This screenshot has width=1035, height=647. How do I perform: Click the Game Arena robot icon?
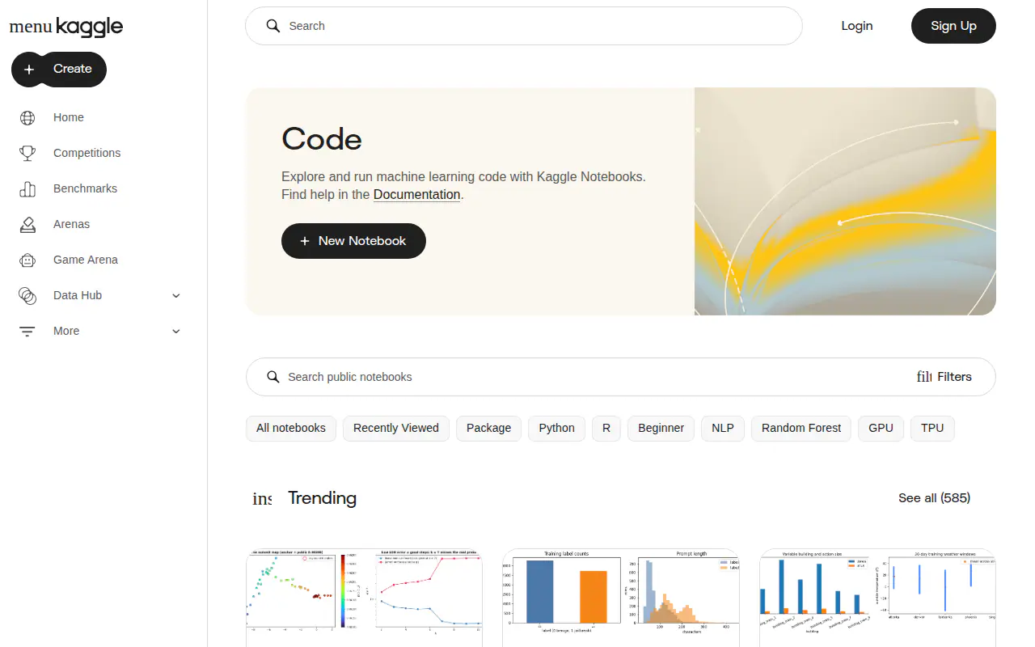pos(27,260)
